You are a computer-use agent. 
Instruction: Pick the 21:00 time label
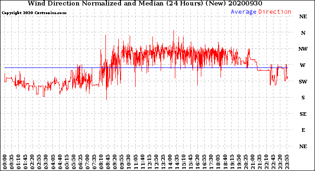coord(252,162)
